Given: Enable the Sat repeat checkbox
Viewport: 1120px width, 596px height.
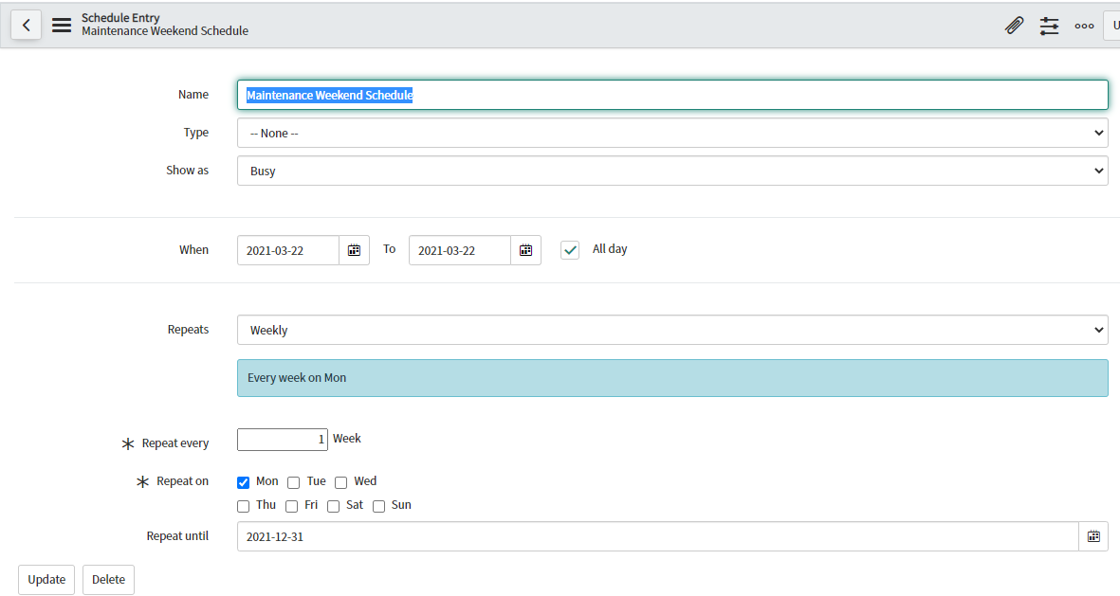Looking at the screenshot, I should tap(333, 505).
